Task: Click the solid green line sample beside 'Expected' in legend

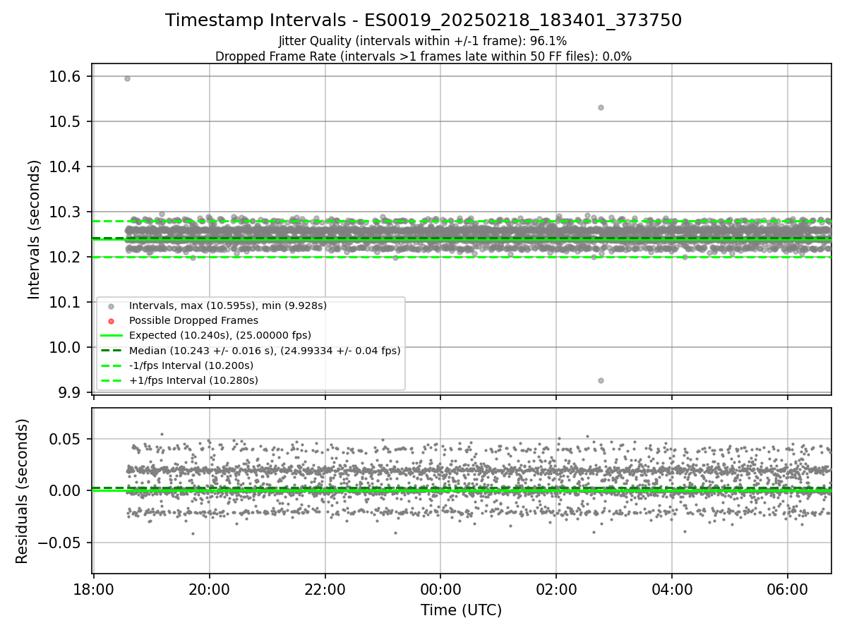Action: [111, 336]
